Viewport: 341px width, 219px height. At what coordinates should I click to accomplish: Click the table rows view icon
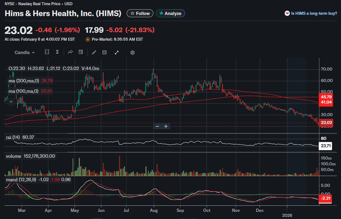click(x=104, y=52)
